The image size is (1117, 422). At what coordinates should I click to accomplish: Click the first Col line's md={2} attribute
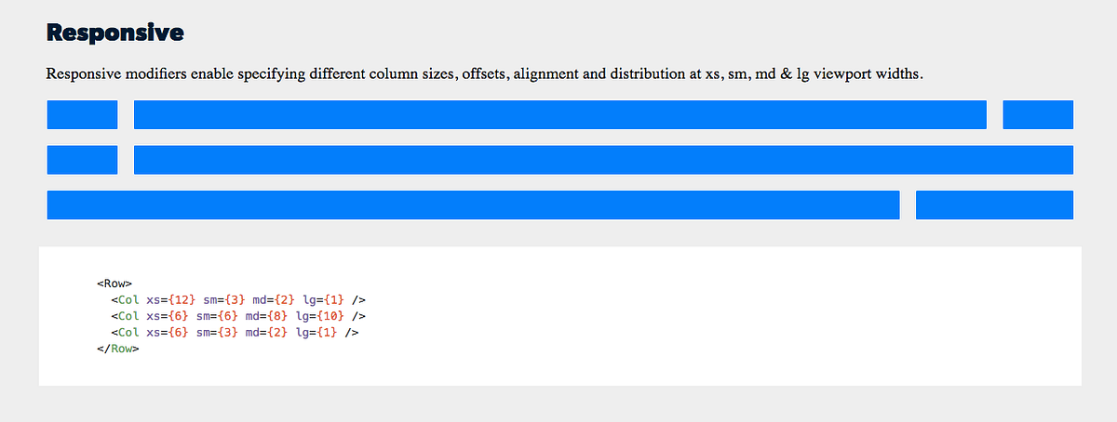(x=275, y=300)
